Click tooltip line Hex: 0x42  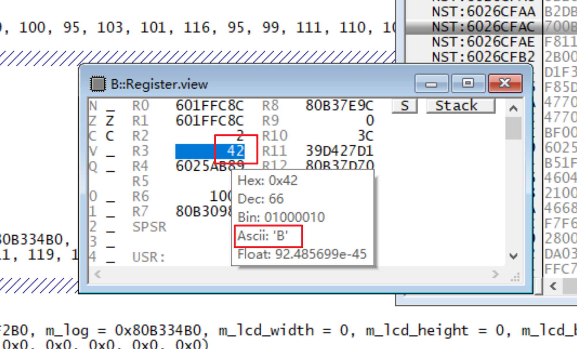(x=267, y=181)
